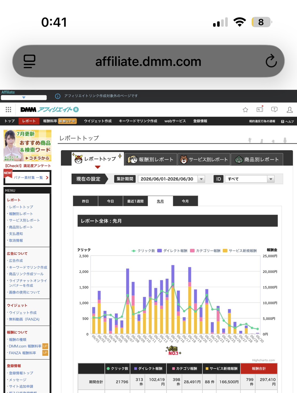Click the 報酬合計 table header
This screenshot has width=297, height=393.
(x=259, y=368)
